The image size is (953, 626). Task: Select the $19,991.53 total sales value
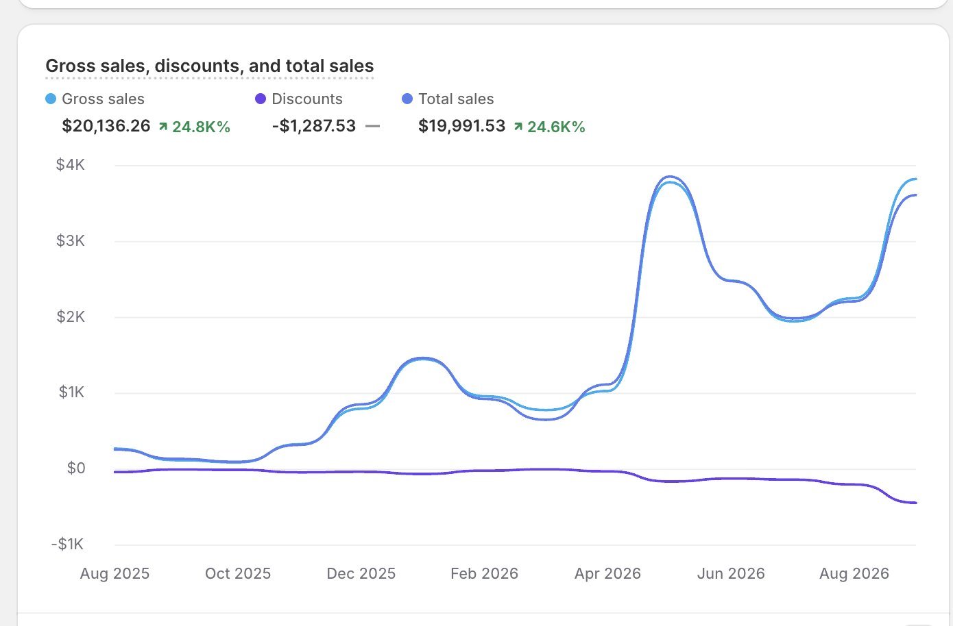pyautogui.click(x=462, y=126)
